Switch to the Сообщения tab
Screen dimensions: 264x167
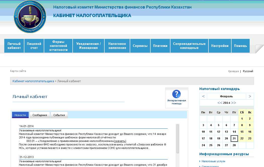40,115
